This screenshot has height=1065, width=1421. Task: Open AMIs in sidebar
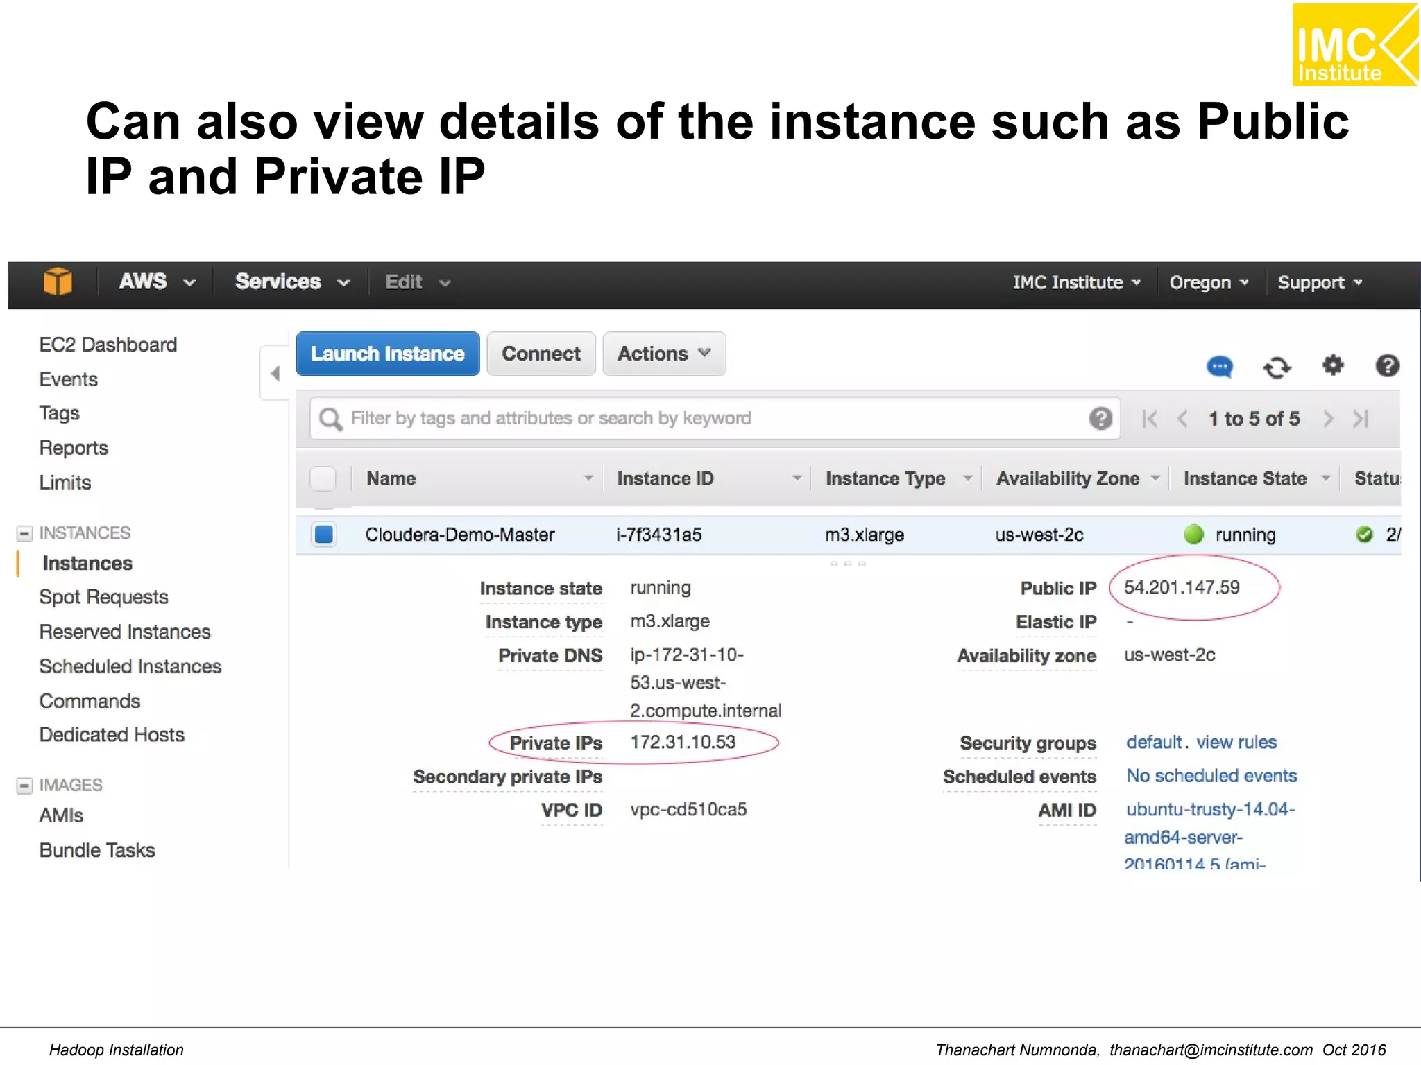coord(62,815)
